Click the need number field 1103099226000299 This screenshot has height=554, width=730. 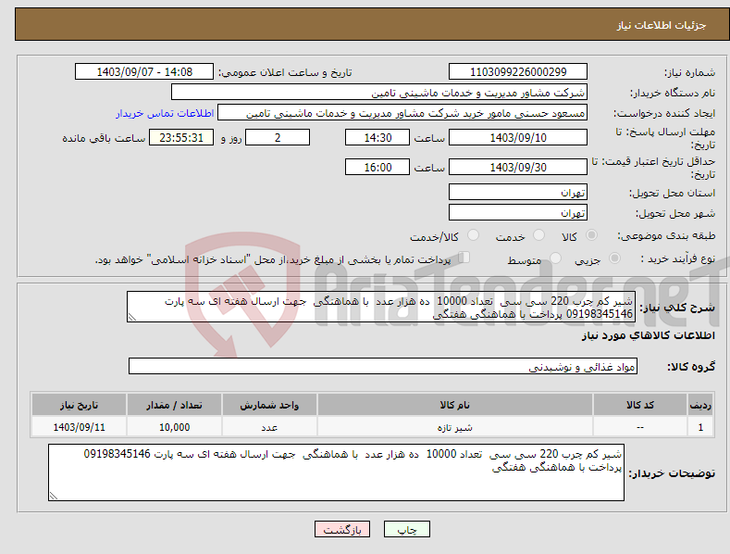click(x=518, y=72)
